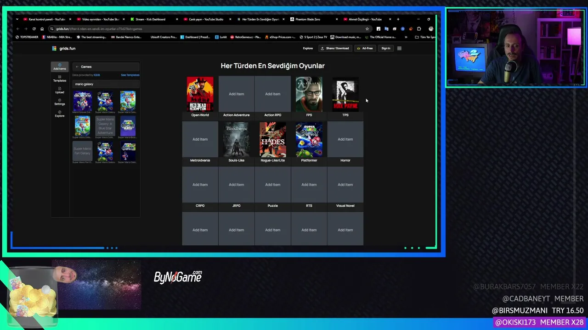Image resolution: width=588 pixels, height=330 pixels.
Task: Open Explore in the top navigation
Action: (x=308, y=48)
